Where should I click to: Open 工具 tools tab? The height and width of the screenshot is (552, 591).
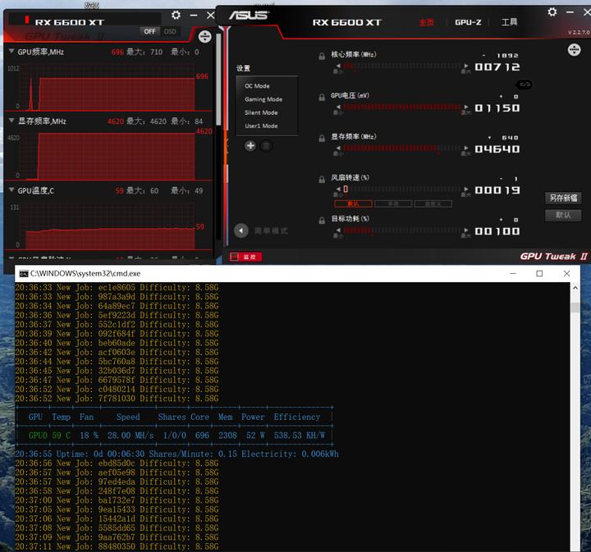509,22
